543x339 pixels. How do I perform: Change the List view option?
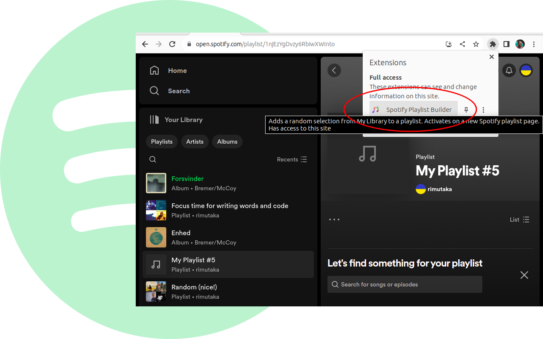click(x=520, y=220)
